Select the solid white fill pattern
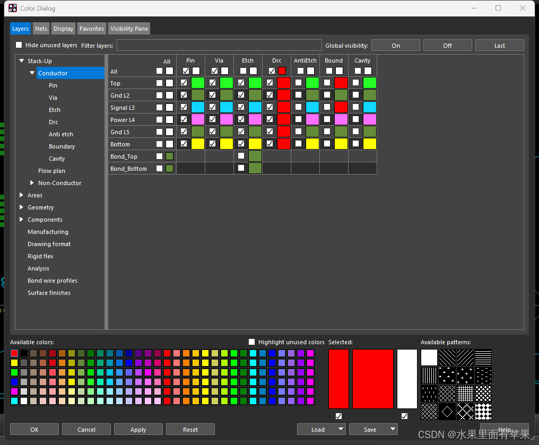The width and height of the screenshot is (539, 445). coord(429,357)
